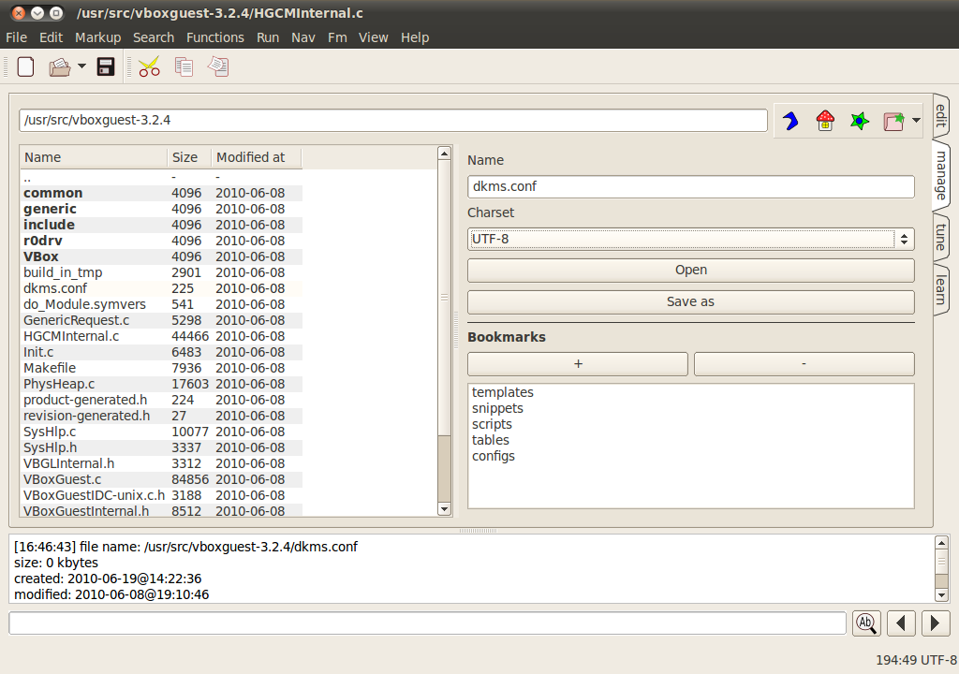Click the add bookmark plus button

[x=578, y=364]
